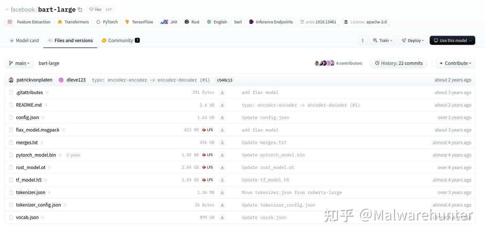The height and width of the screenshot is (235, 485).
Task: Click the LFS badge on tf_model.h5
Action: click(x=207, y=180)
